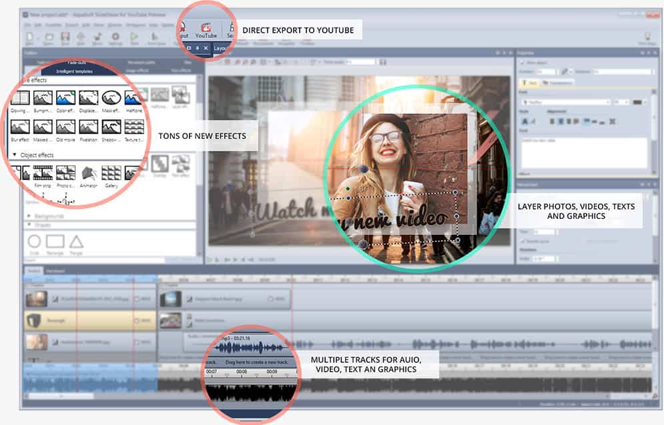
Task: Click the green Play toolbar button
Action: (x=134, y=39)
